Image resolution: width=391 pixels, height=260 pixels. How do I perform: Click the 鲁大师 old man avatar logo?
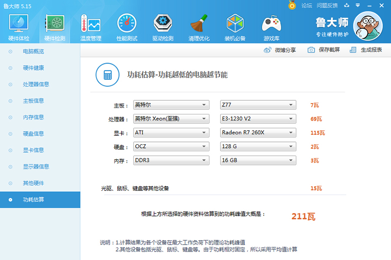368,26
